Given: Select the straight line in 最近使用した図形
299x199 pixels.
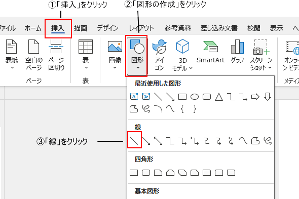Looking at the screenshot, I should pyautogui.click(x=158, y=97).
